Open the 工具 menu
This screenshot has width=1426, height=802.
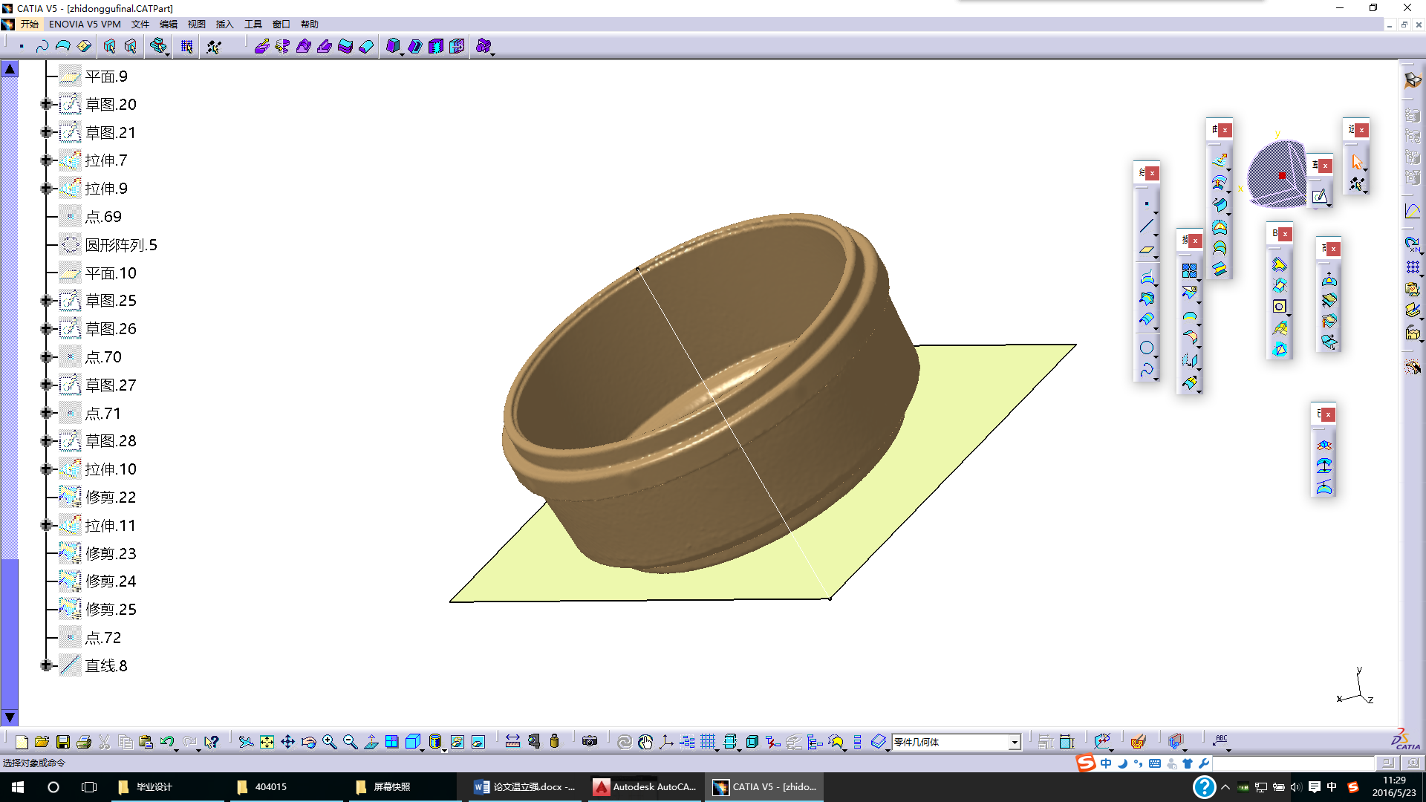[253, 25]
